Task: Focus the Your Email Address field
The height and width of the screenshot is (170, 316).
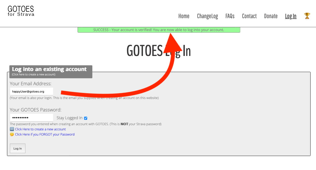Action: point(32,91)
